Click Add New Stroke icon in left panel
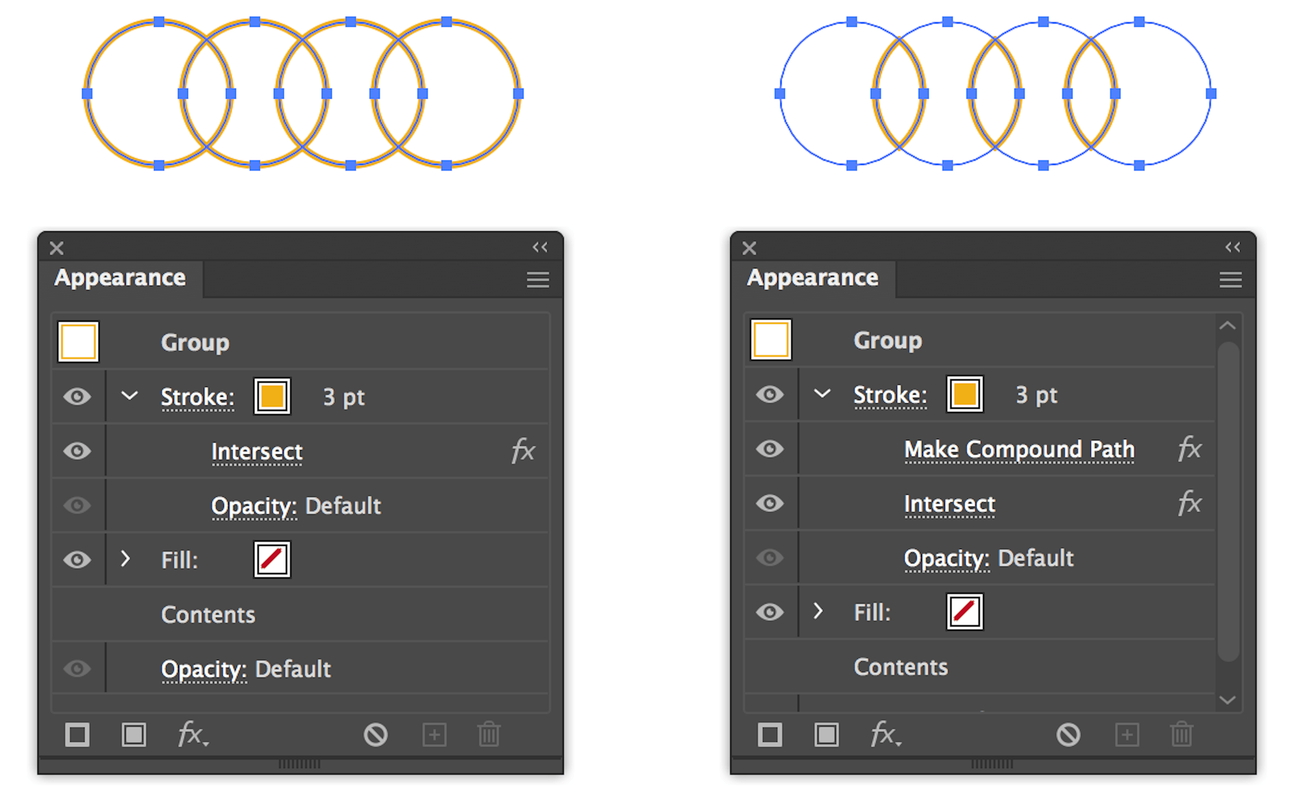This screenshot has height=812, width=1294. coord(77,735)
